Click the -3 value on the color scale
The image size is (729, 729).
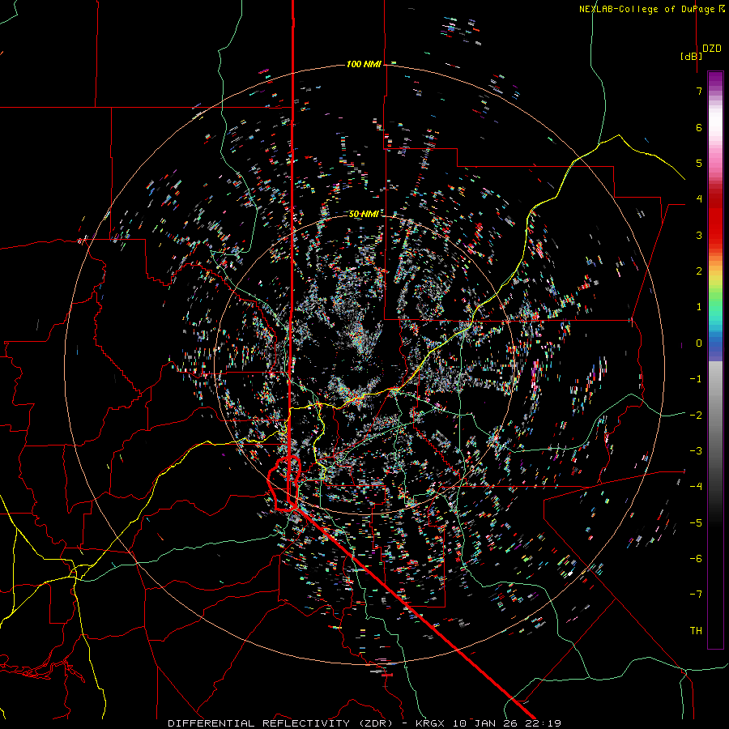696,450
